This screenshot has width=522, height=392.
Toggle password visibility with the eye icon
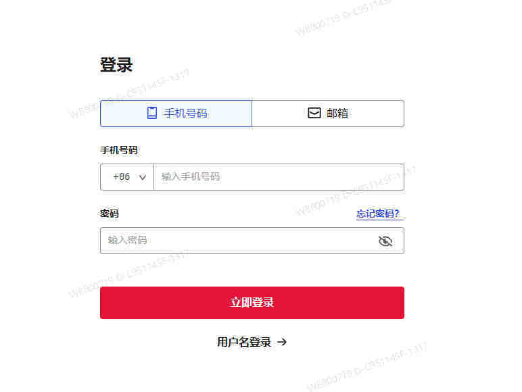[x=385, y=241]
